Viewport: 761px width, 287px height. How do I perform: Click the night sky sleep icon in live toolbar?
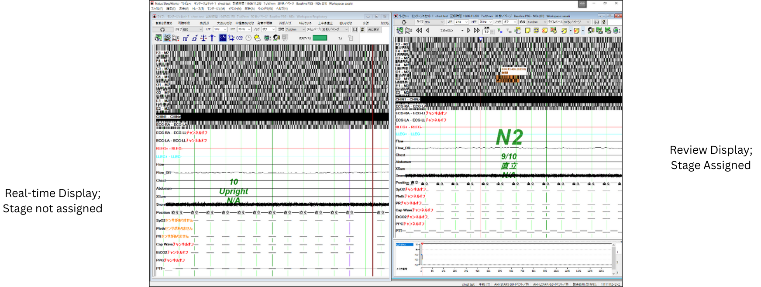[223, 38]
